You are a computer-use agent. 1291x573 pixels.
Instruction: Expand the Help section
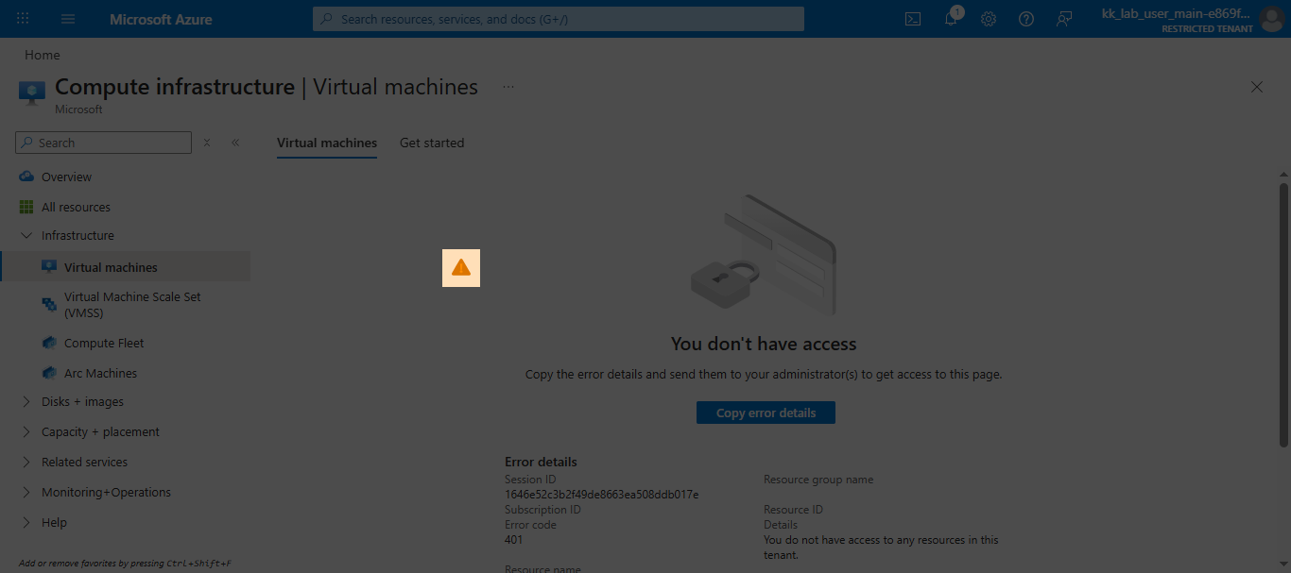point(26,522)
